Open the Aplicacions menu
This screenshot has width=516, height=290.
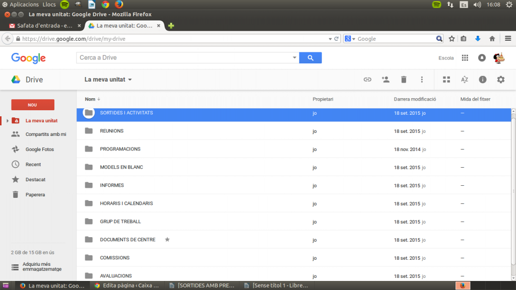pos(24,5)
